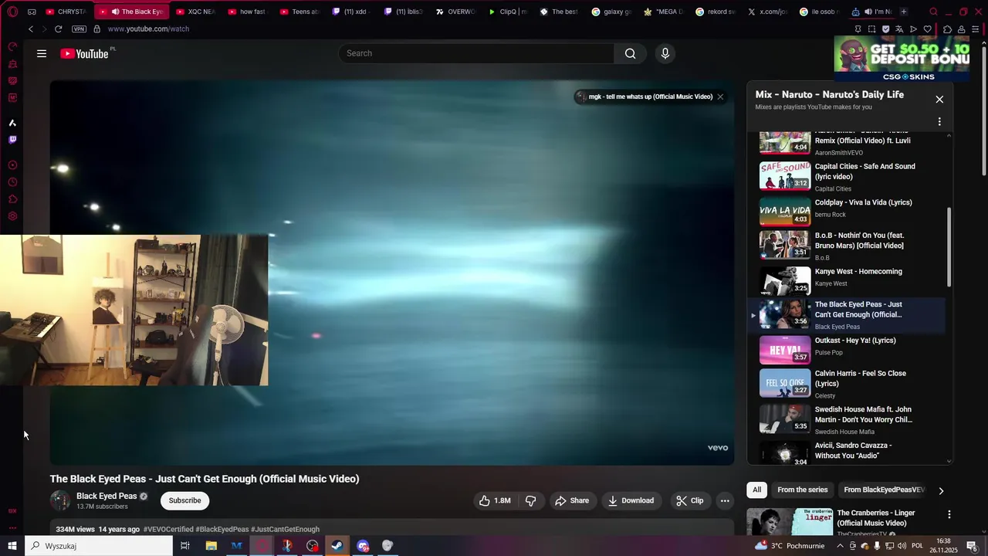Switch to the CHRYSTA YouTube tab
988x556 pixels.
(x=66, y=12)
